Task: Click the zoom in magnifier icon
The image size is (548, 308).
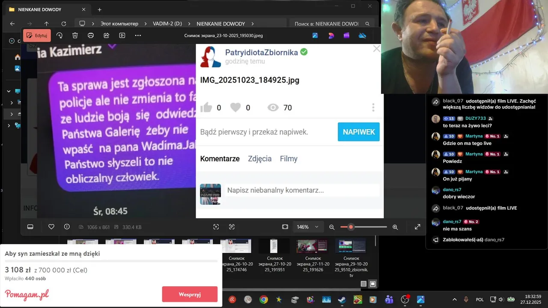Action: (395, 227)
